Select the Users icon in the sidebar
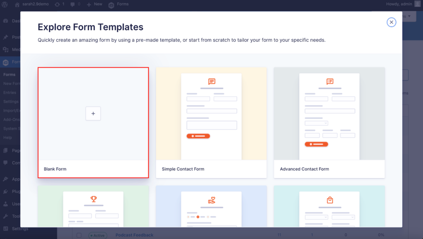Viewport: 423px width, 239px height. click(5, 204)
